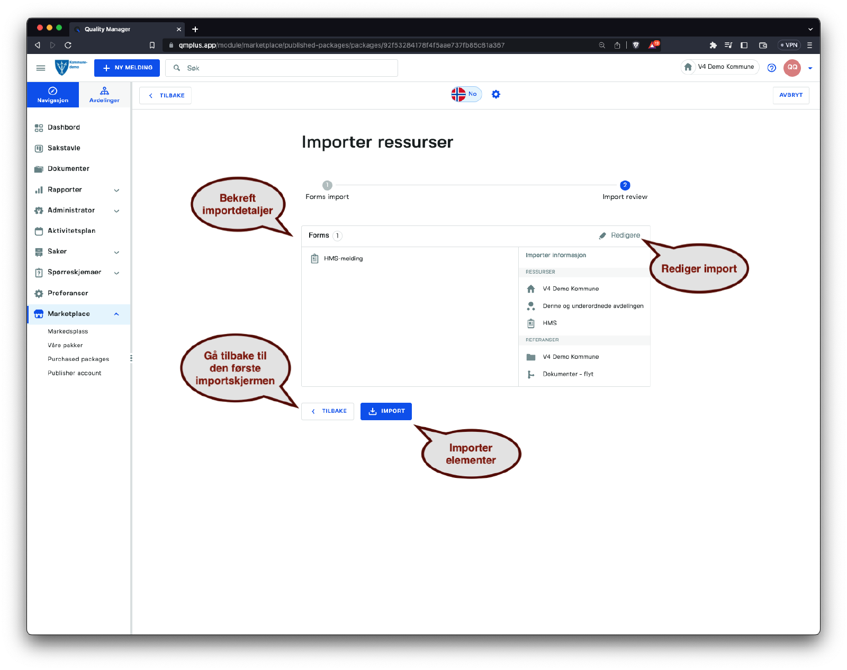Click the help question mark icon
The height and width of the screenshot is (670, 847).
tap(771, 68)
